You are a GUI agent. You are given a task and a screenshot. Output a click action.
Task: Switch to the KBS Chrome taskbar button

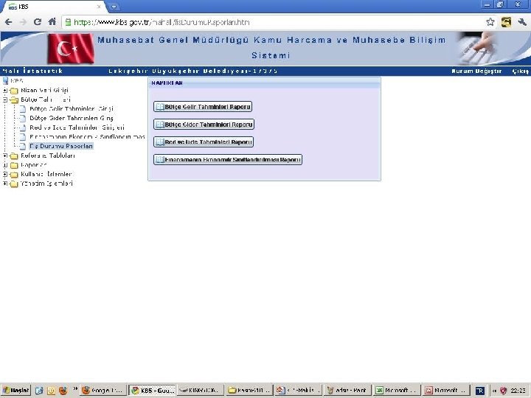[153, 390]
